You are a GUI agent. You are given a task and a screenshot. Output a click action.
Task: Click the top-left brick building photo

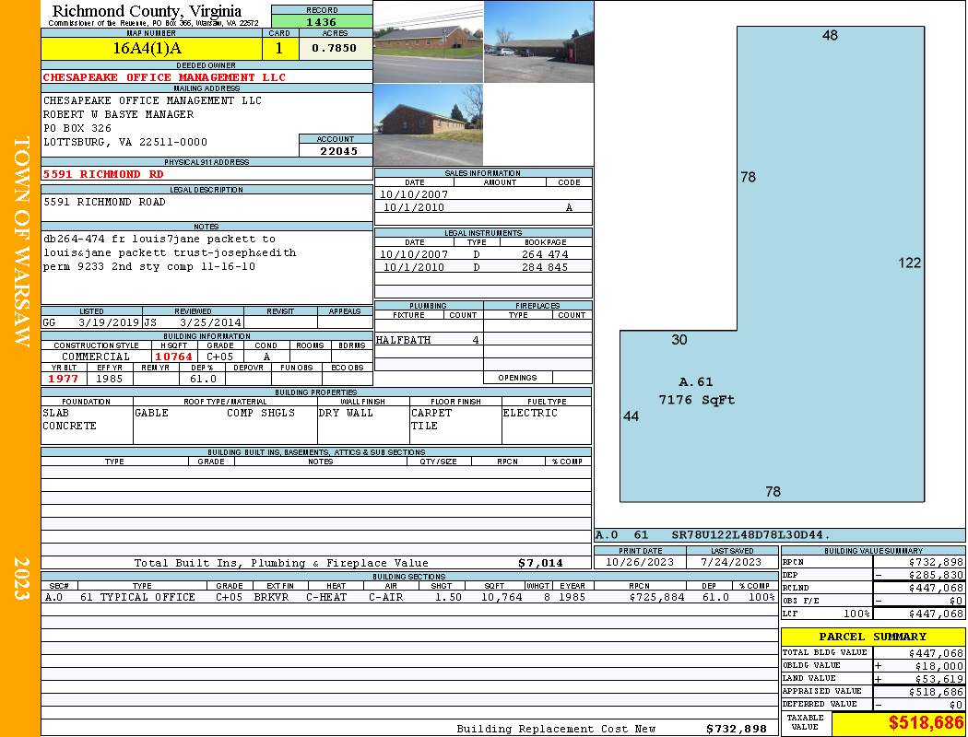428,41
